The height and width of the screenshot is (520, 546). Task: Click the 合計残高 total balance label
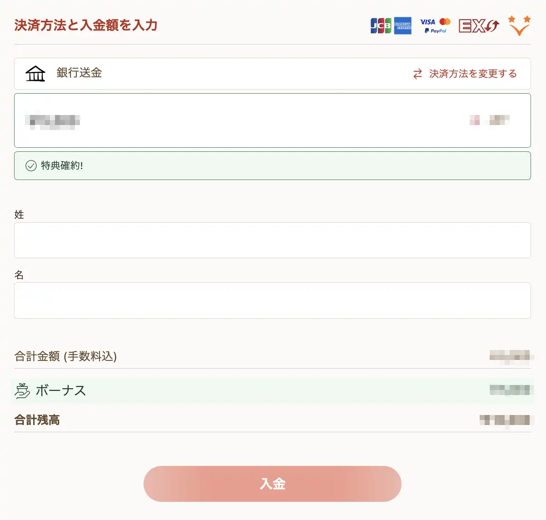[x=37, y=420]
